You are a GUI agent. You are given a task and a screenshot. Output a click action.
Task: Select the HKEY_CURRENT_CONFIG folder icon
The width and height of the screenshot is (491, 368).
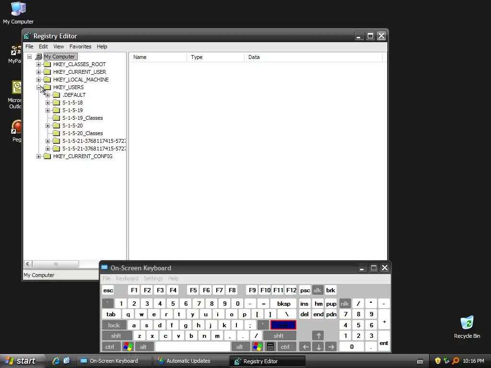click(47, 156)
